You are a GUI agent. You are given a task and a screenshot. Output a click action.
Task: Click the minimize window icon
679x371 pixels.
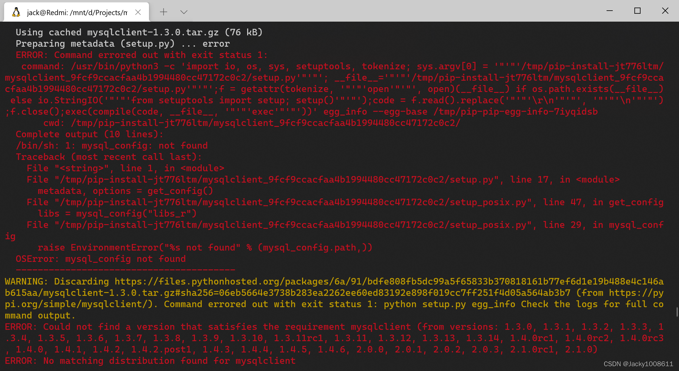point(610,11)
